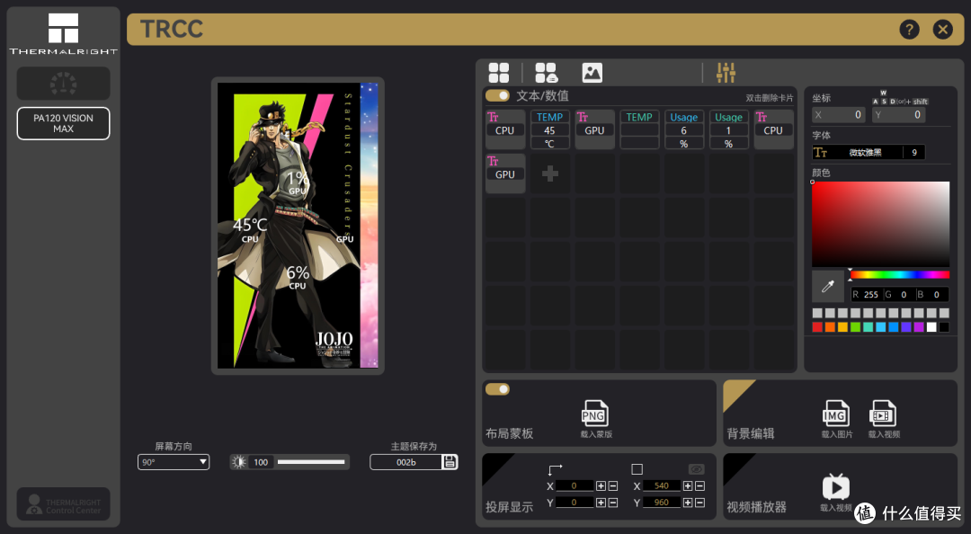The height and width of the screenshot is (534, 971).
Task: Increase the left X value with plus
Action: [601, 485]
